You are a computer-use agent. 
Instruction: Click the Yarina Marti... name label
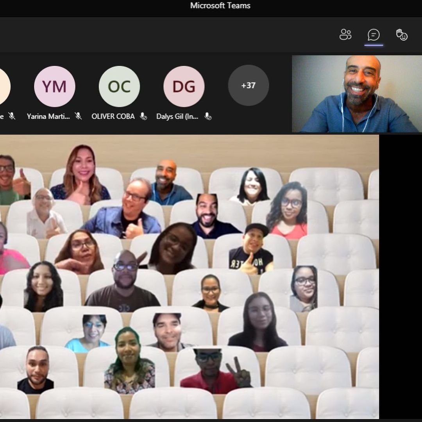(48, 116)
